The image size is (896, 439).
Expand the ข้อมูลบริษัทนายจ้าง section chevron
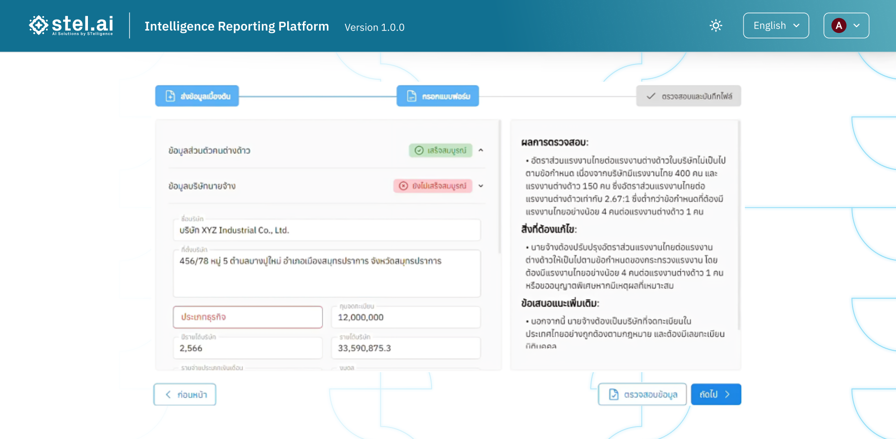481,186
